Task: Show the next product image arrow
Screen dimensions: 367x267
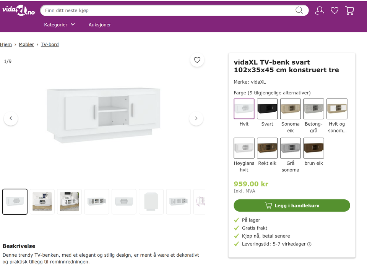Action: [196, 118]
